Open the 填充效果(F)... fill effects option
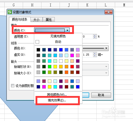 [x=57, y=100]
